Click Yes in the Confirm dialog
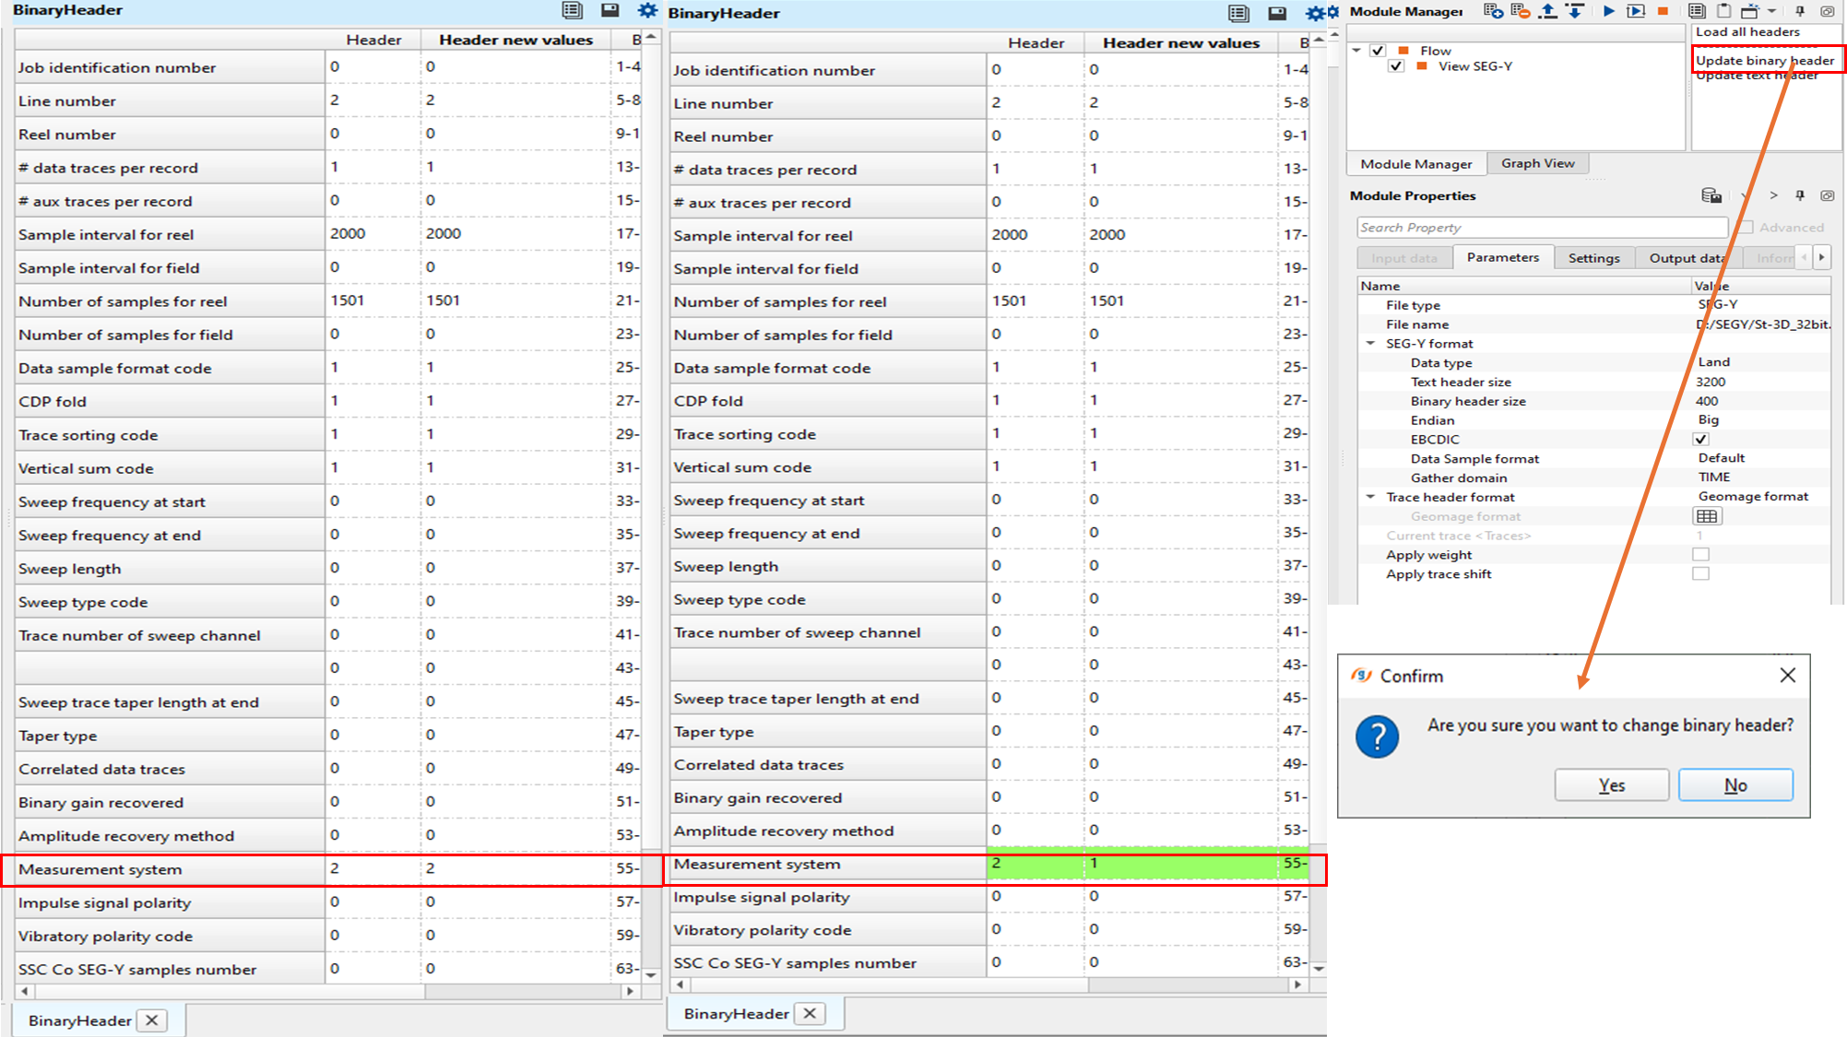 [1611, 785]
